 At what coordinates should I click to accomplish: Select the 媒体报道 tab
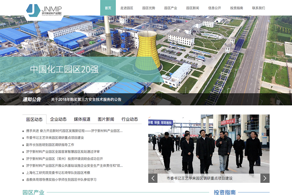tap(82, 119)
